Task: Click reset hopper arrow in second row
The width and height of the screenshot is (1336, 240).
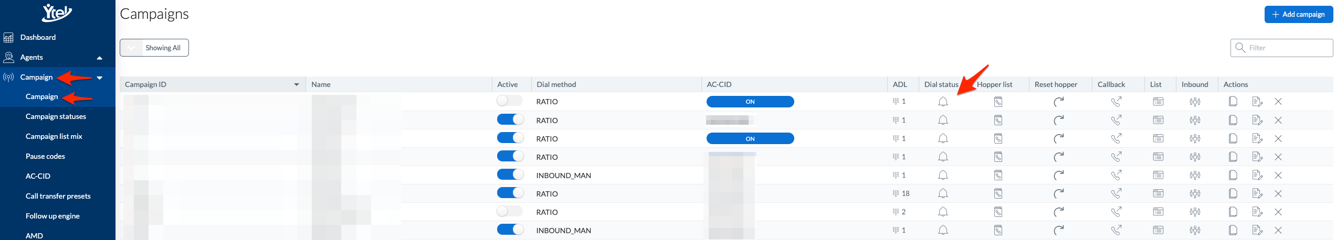Action: click(x=1058, y=120)
